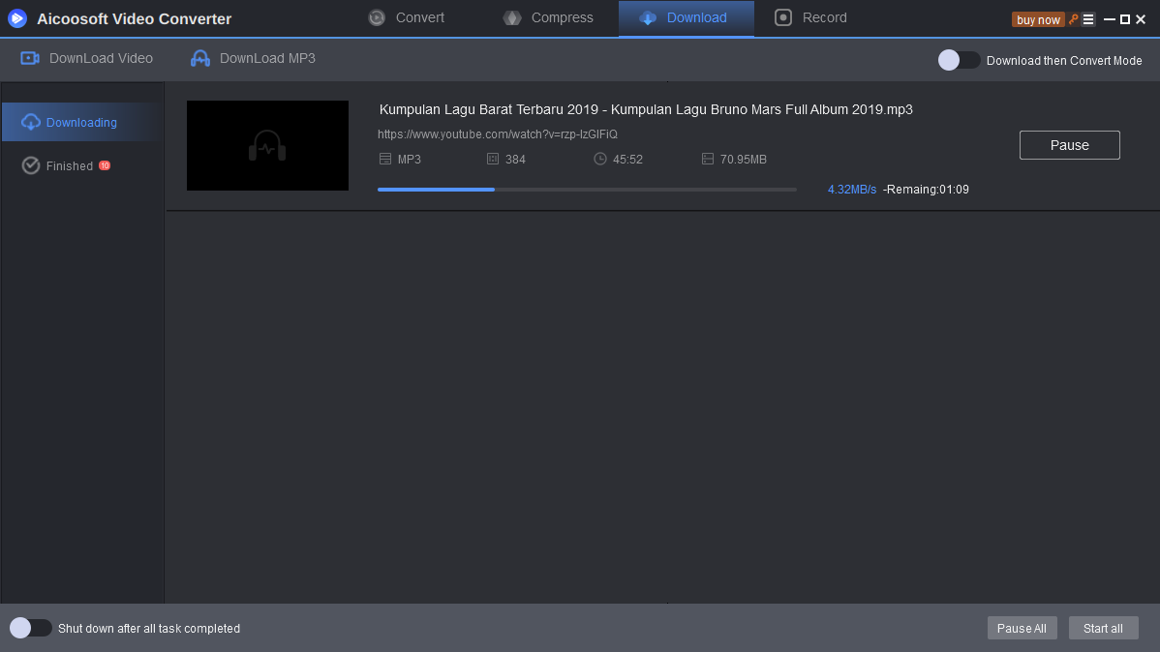Click DownLoad MP3 button
This screenshot has width=1160, height=652.
pyautogui.click(x=253, y=58)
